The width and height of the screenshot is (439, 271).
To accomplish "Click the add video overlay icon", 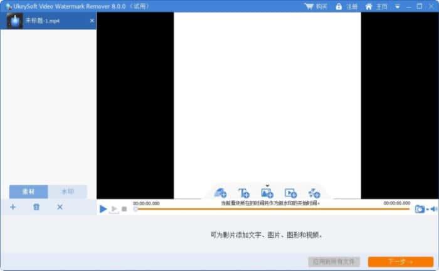I will click(290, 193).
